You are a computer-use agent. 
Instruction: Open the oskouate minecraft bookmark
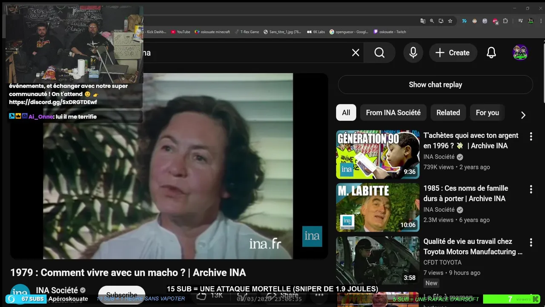[x=212, y=32]
